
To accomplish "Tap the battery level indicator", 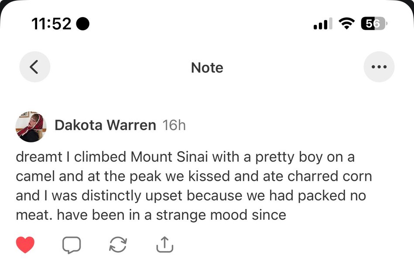I will tap(374, 24).
